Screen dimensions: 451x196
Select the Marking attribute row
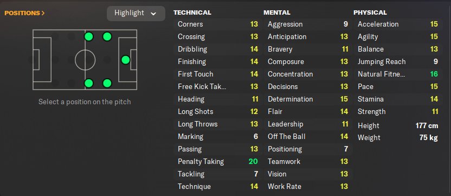pyautogui.click(x=217, y=136)
